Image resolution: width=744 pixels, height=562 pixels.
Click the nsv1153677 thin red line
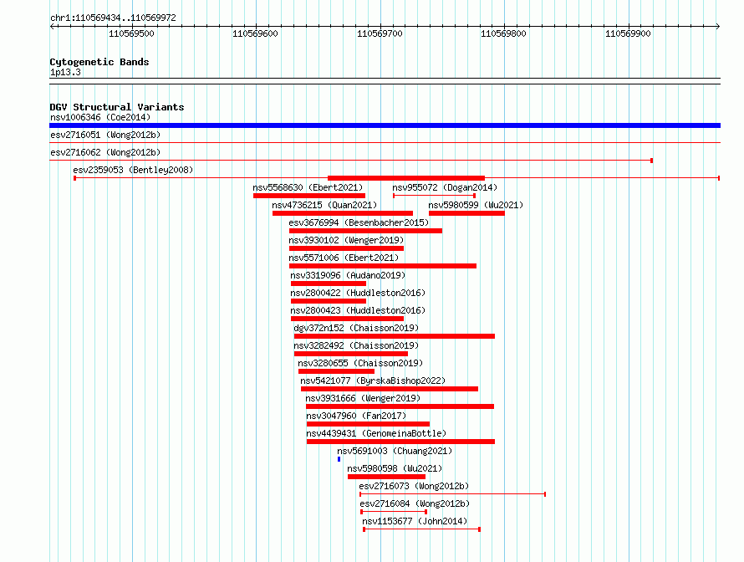[422, 529]
